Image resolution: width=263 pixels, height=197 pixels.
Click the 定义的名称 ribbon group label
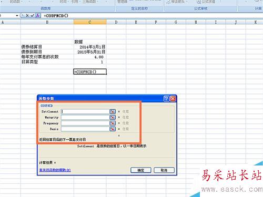click(139, 8)
